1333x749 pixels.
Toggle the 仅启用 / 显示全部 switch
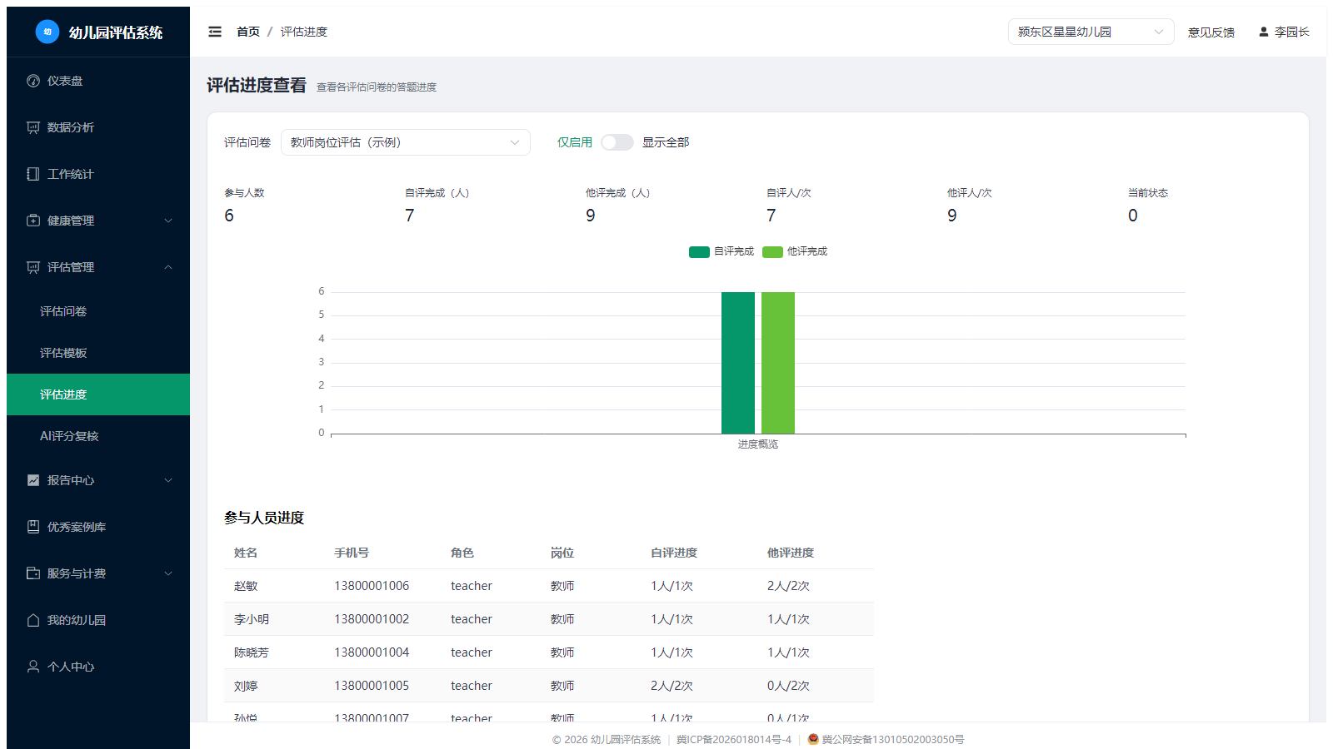point(617,142)
